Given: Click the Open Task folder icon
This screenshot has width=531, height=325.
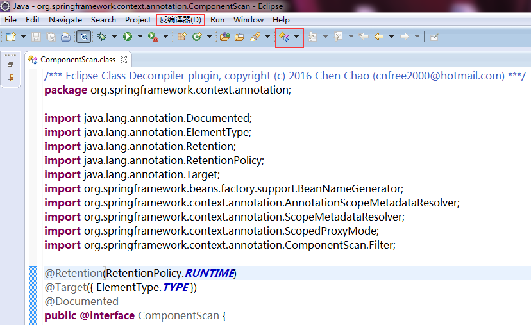Looking at the screenshot, I should tap(239, 37).
